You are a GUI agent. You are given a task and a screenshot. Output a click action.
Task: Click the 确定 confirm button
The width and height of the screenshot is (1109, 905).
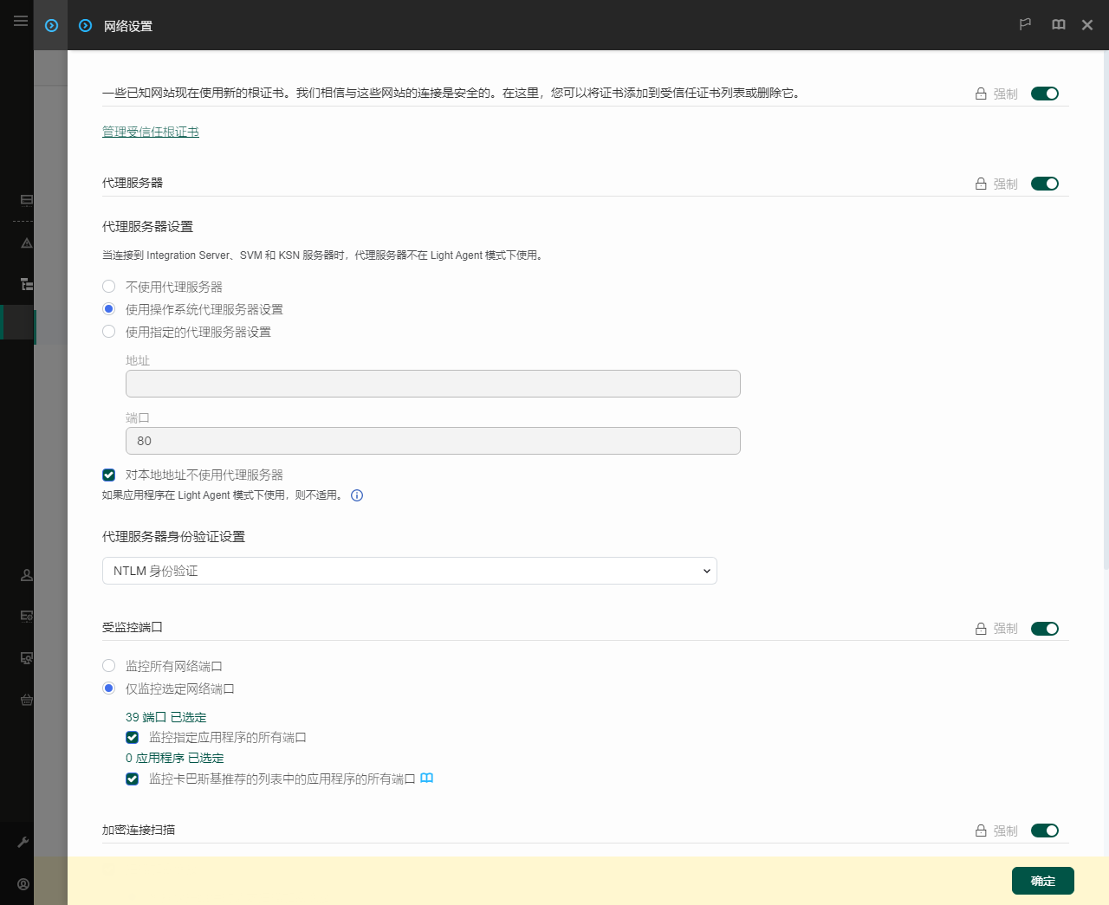(1042, 881)
